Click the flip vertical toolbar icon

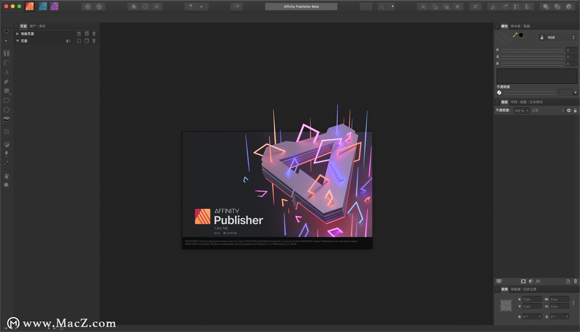pyautogui.click(x=505, y=6)
